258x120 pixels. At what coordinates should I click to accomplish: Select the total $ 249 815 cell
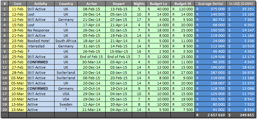point(241,115)
